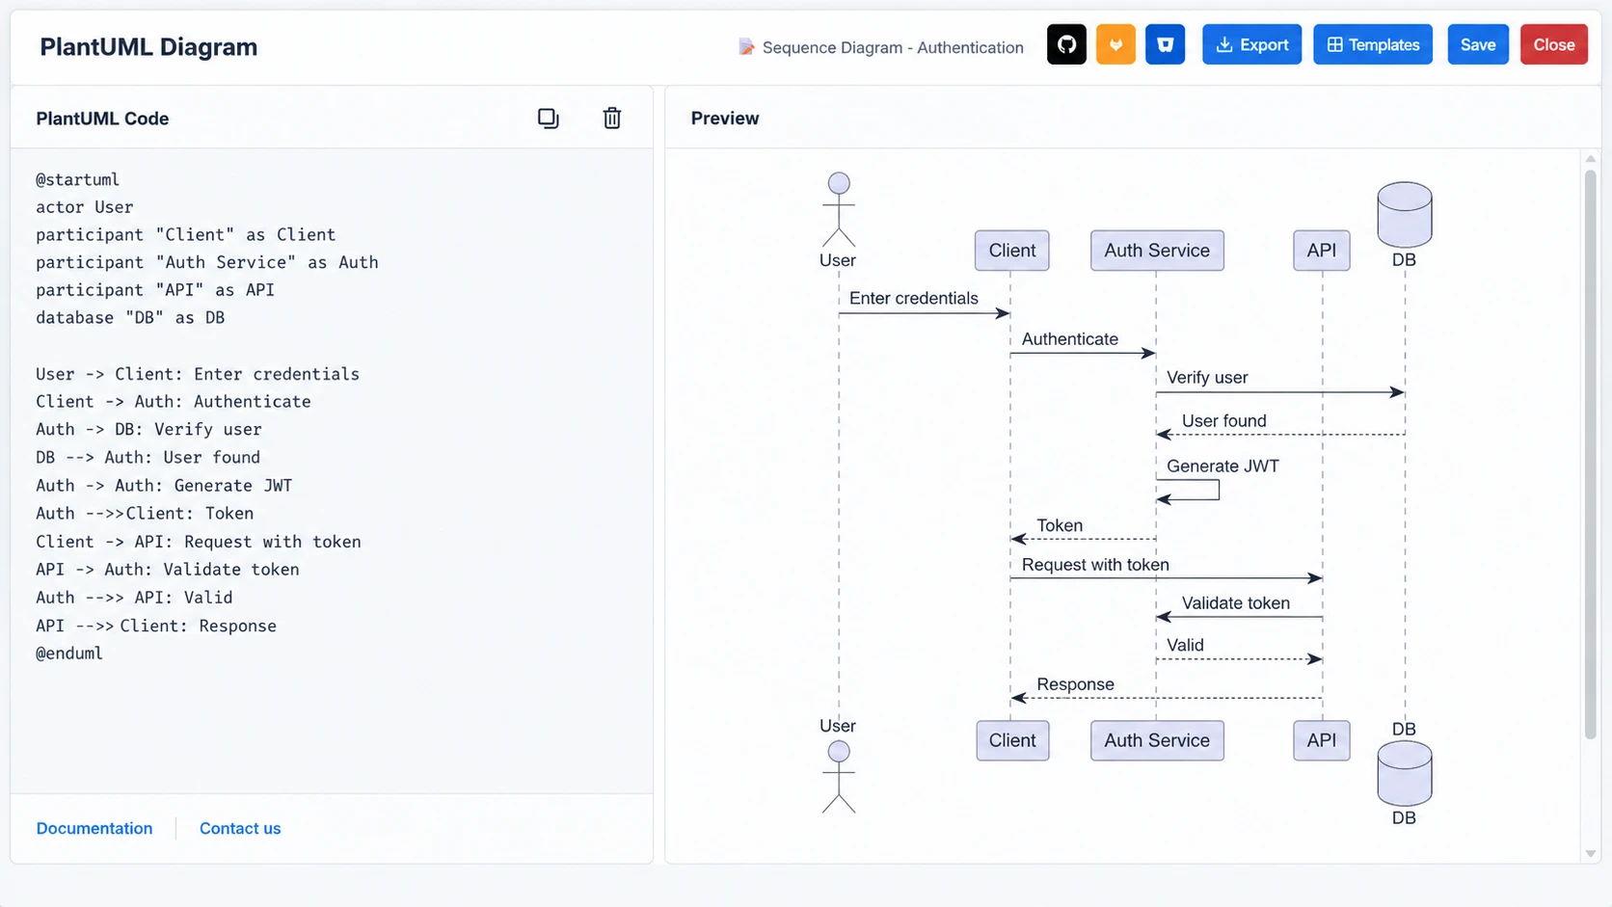
Task: Click the 'User -> Client: Enter credentials' line
Action: (x=198, y=374)
